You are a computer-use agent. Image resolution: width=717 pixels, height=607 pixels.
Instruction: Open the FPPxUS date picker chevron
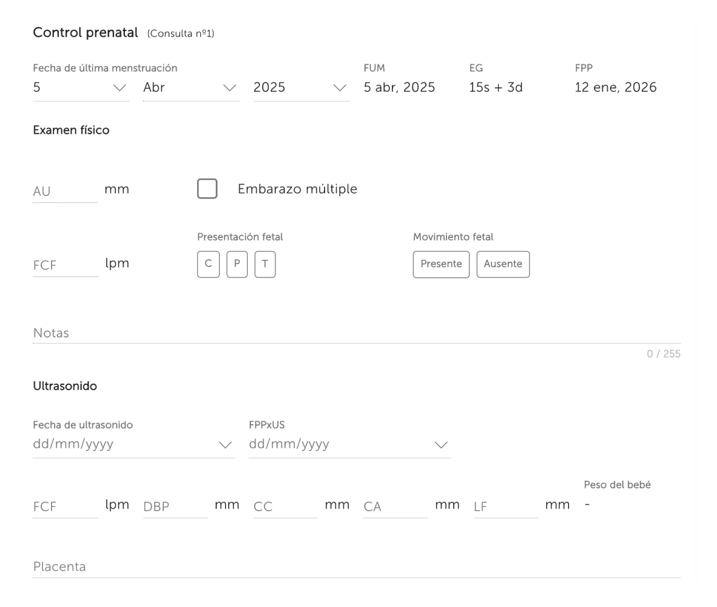pos(441,444)
